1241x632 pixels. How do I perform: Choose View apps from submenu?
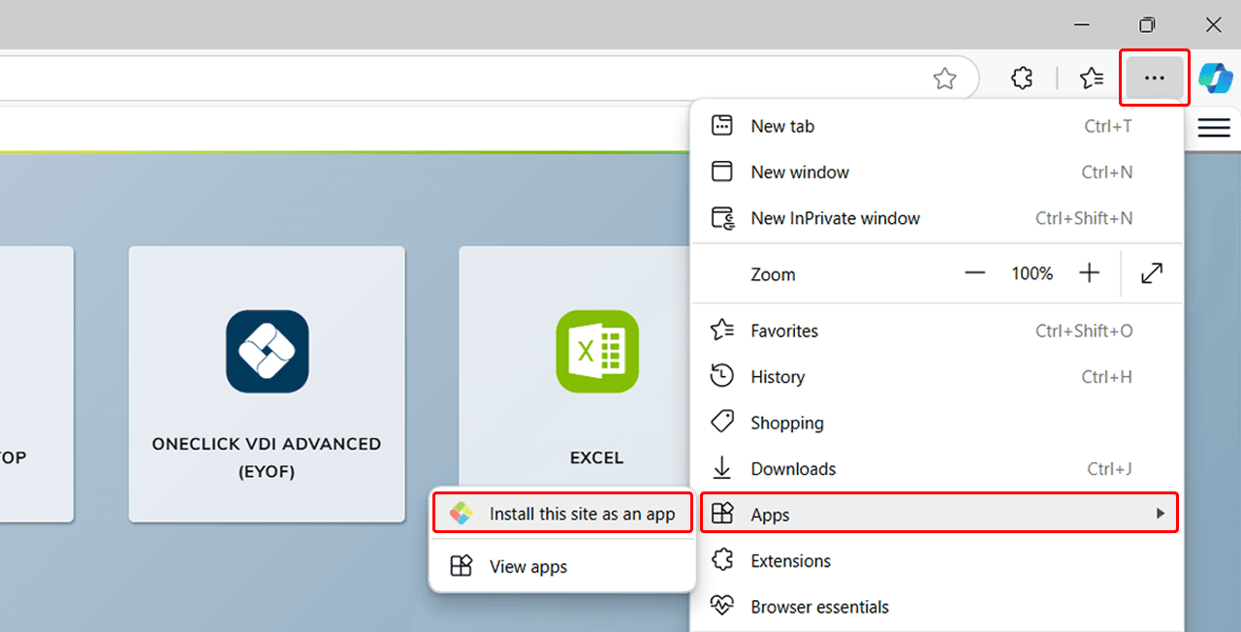click(x=528, y=567)
